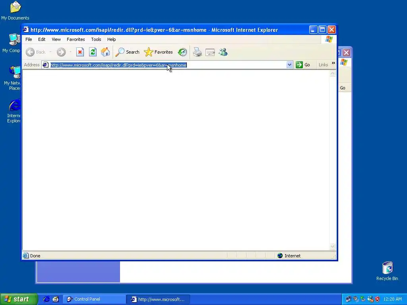This screenshot has height=305, width=407.
Task: Expand the Links toolbar chevron
Action: click(333, 63)
